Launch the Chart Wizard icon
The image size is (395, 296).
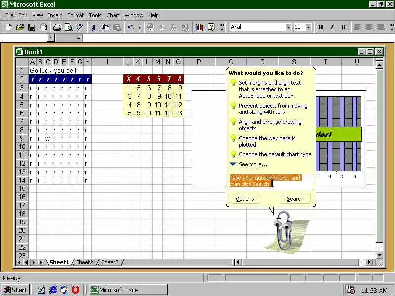pyautogui.click(x=199, y=27)
